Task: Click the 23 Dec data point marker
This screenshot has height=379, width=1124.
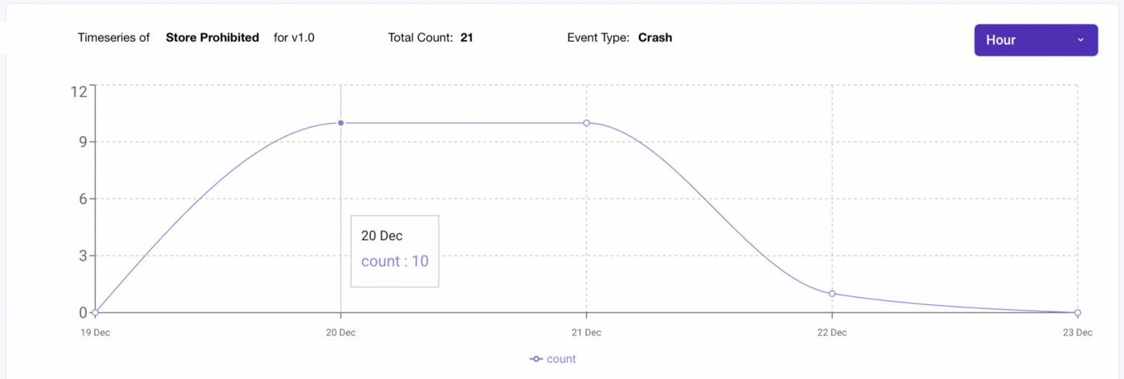Action: 1077,312
